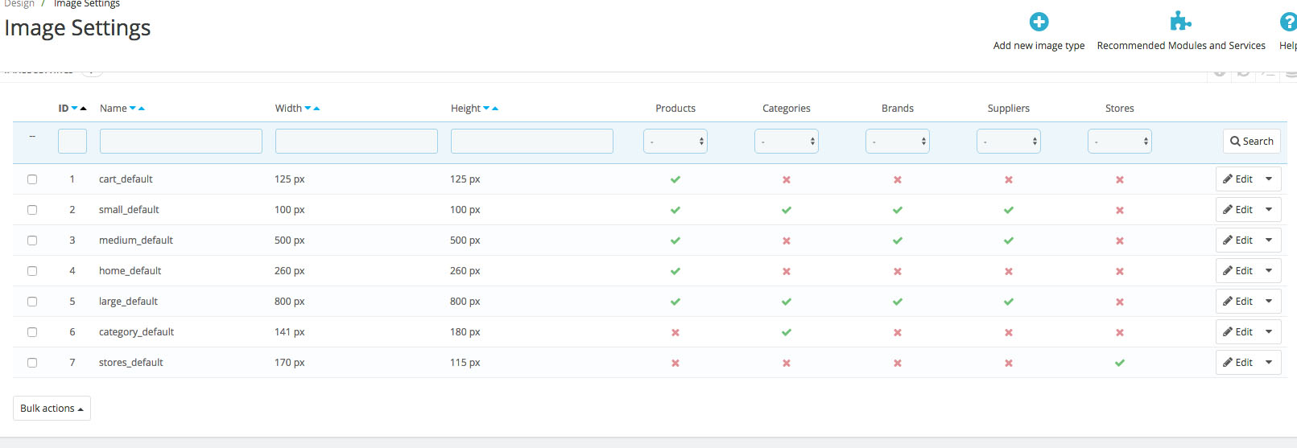Viewport: 1297px width, 448px height.
Task: Toggle Brands status for medium_default
Action: [x=898, y=240]
